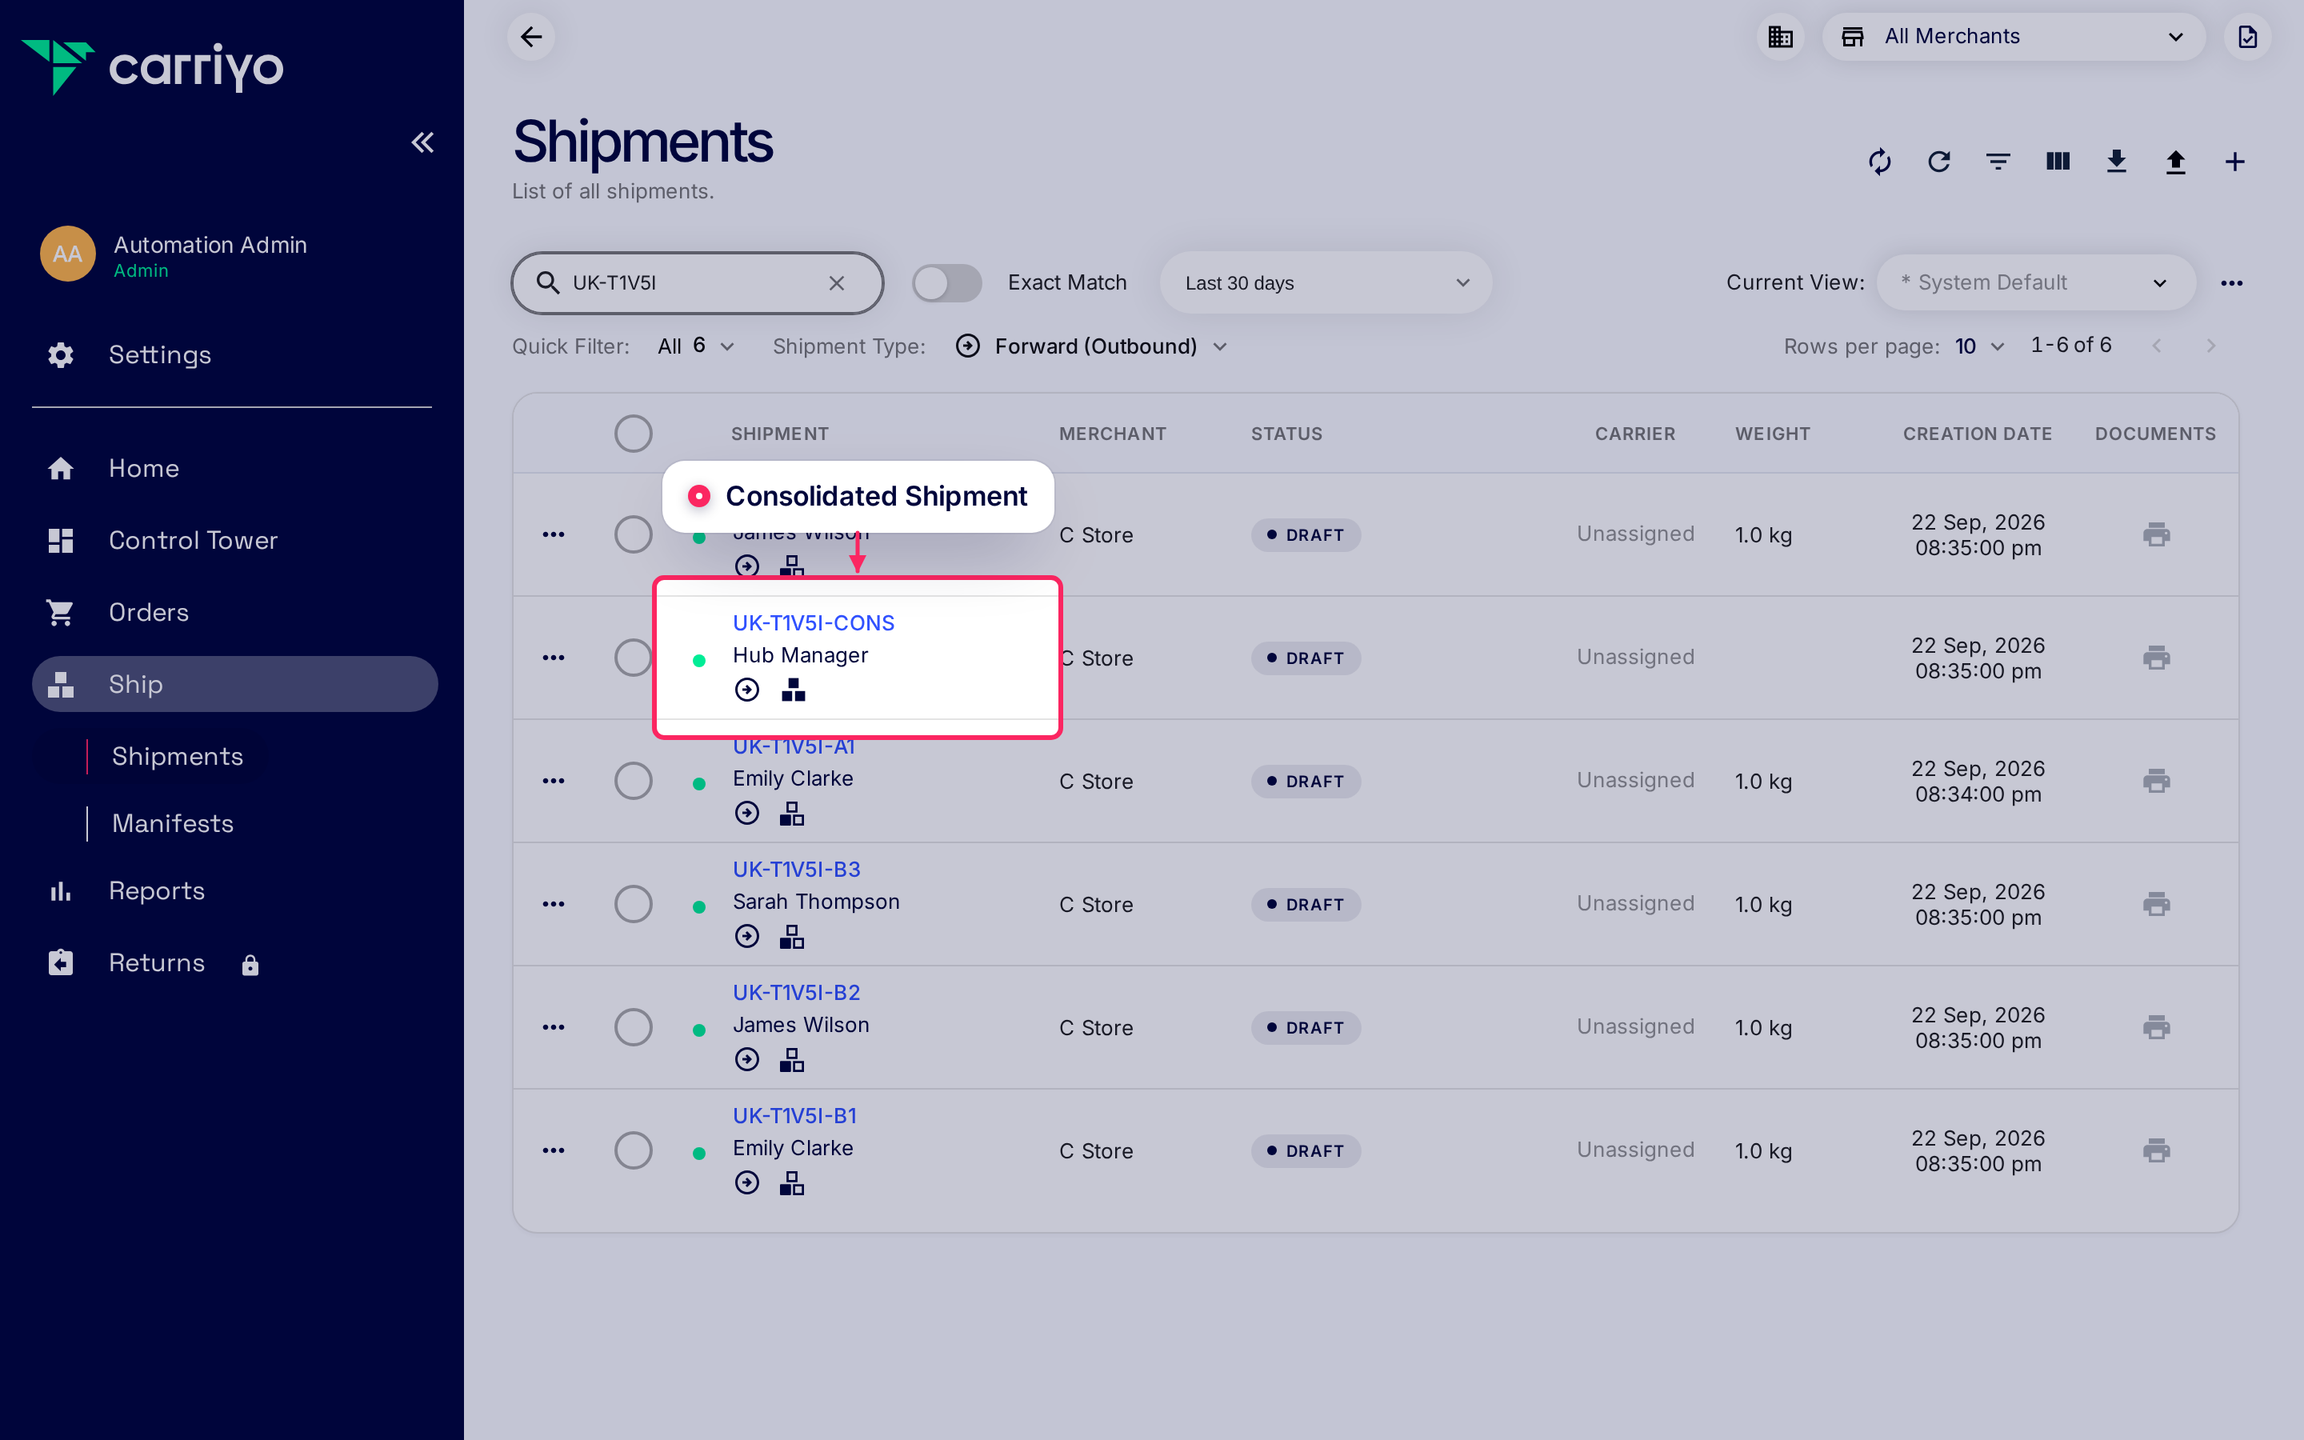
Task: Select the UK-T1V5I-B3 Sarah Thompson row
Action: [x=633, y=904]
